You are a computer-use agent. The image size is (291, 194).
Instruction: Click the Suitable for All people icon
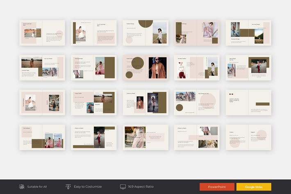pos(22,187)
